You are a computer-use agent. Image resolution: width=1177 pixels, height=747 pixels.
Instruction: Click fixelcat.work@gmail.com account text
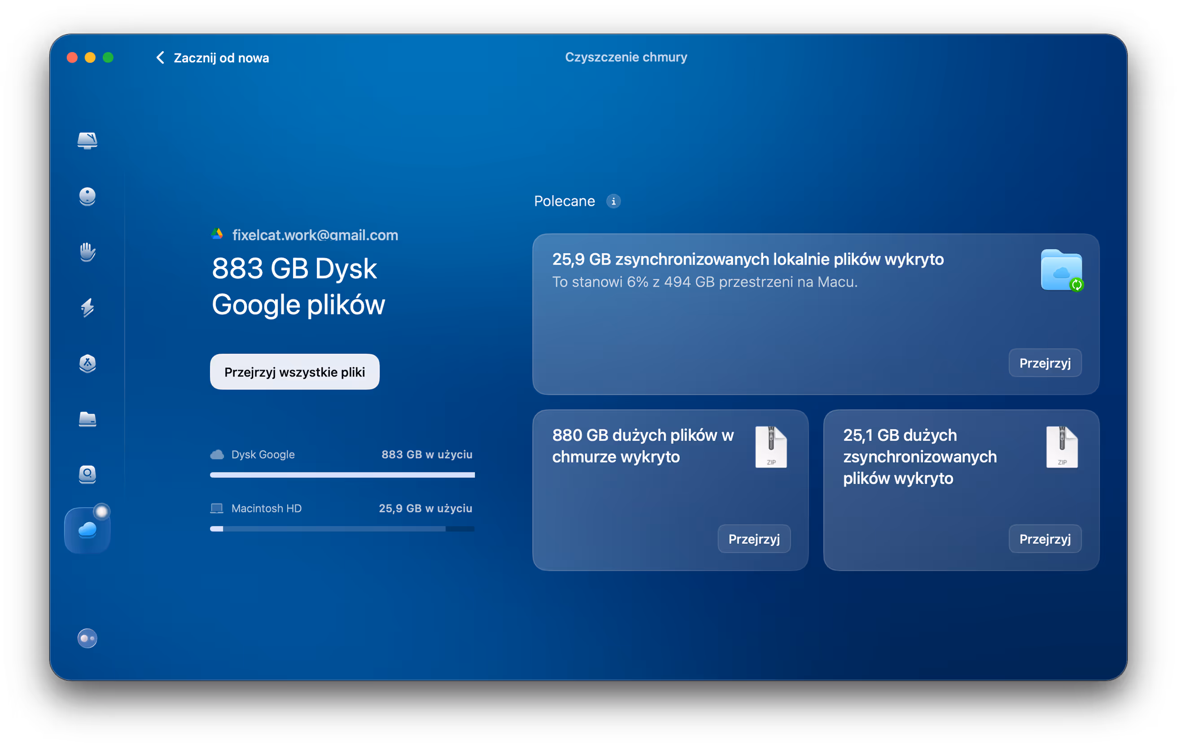click(315, 235)
